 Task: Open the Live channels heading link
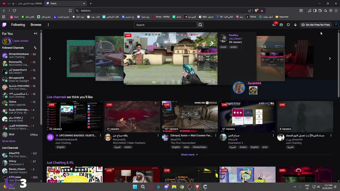(x=56, y=97)
